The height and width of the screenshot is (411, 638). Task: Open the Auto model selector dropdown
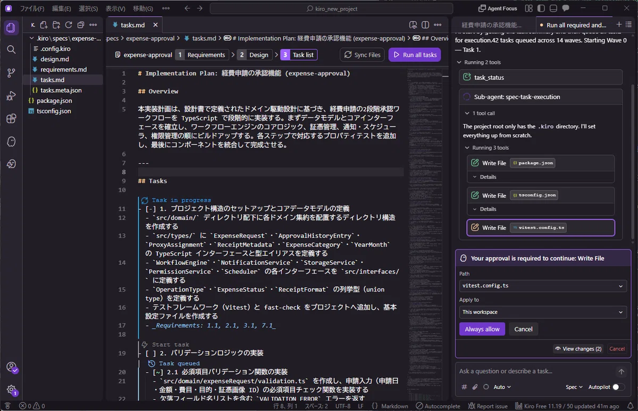click(502, 387)
